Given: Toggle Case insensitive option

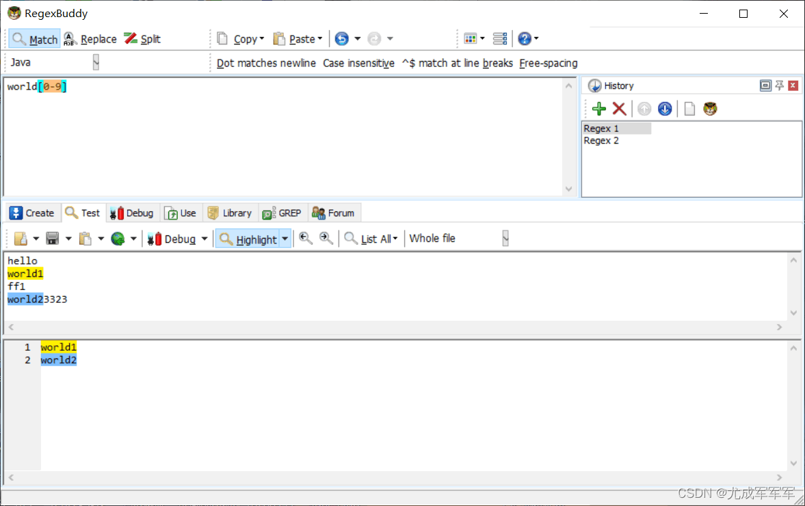Looking at the screenshot, I should (358, 63).
